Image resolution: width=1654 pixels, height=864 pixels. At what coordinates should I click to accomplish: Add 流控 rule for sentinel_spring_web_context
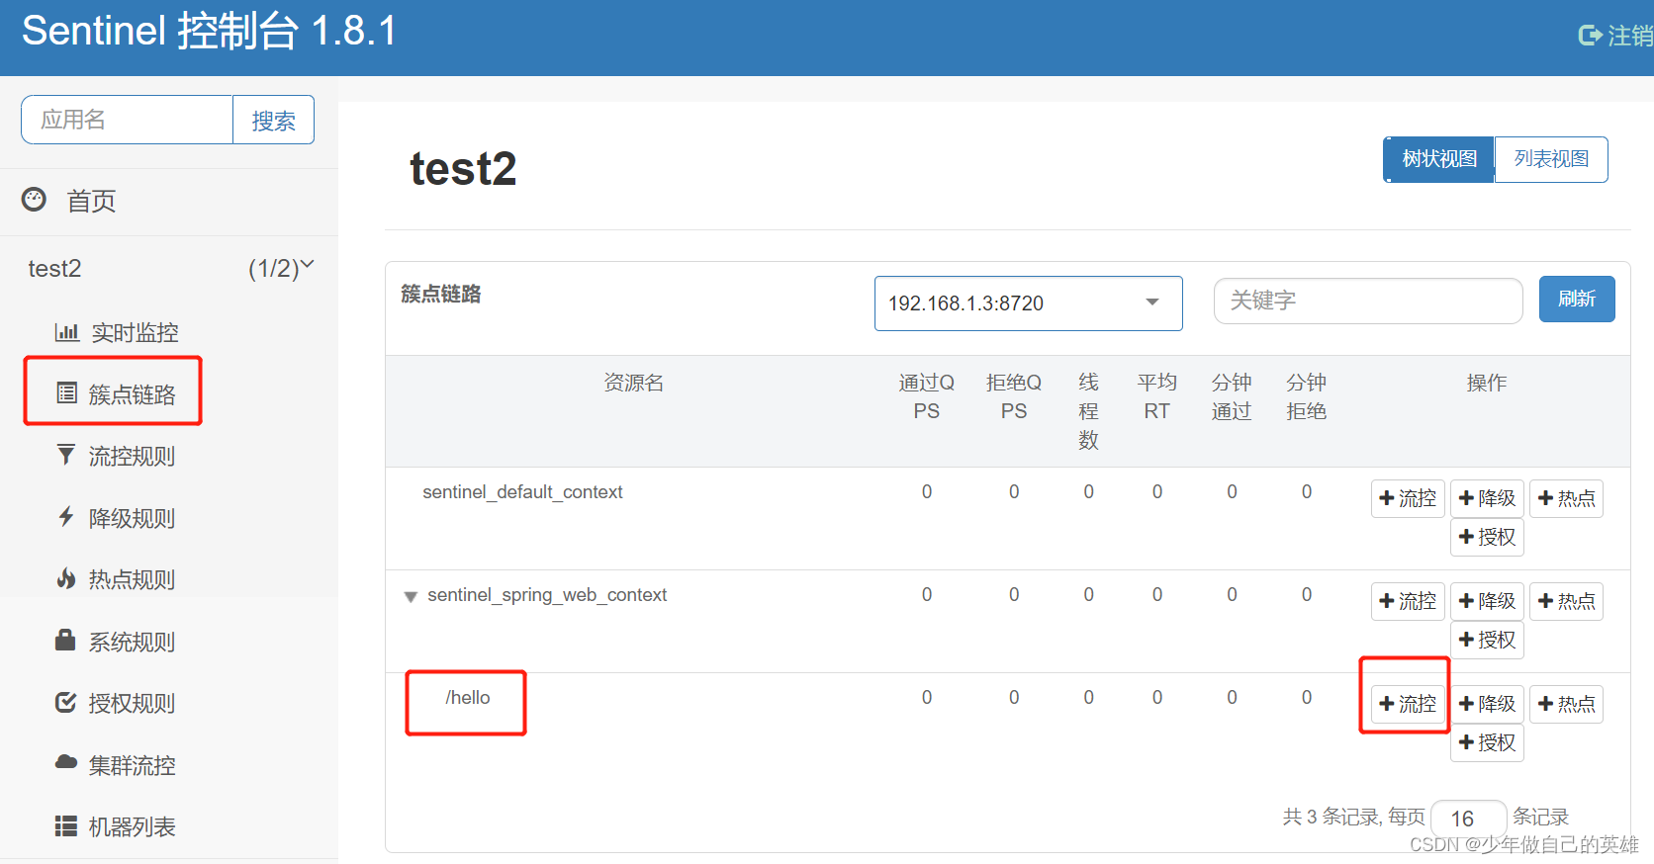pos(1408,601)
